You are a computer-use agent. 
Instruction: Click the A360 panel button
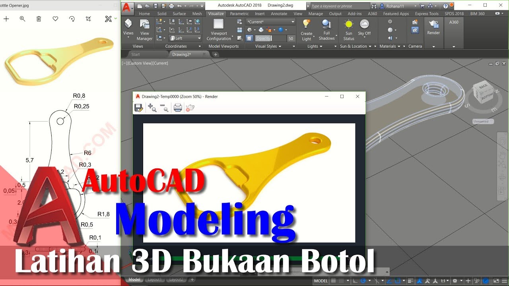point(454,22)
